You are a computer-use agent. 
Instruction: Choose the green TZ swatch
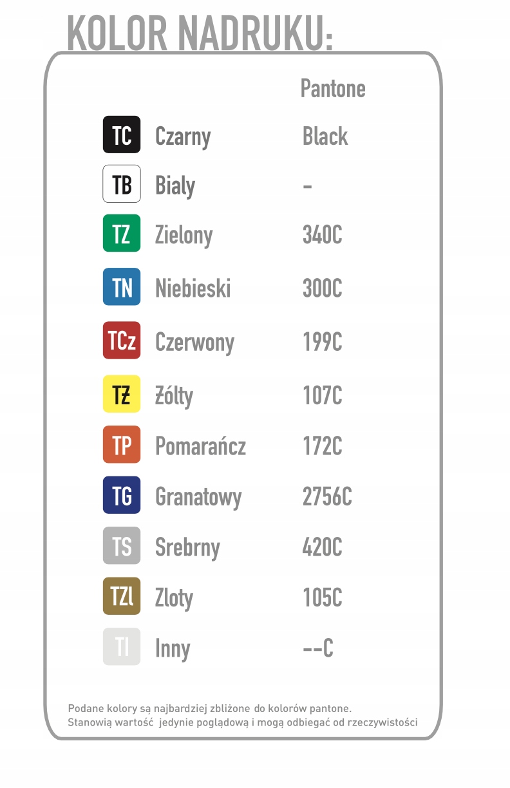pyautogui.click(x=122, y=233)
